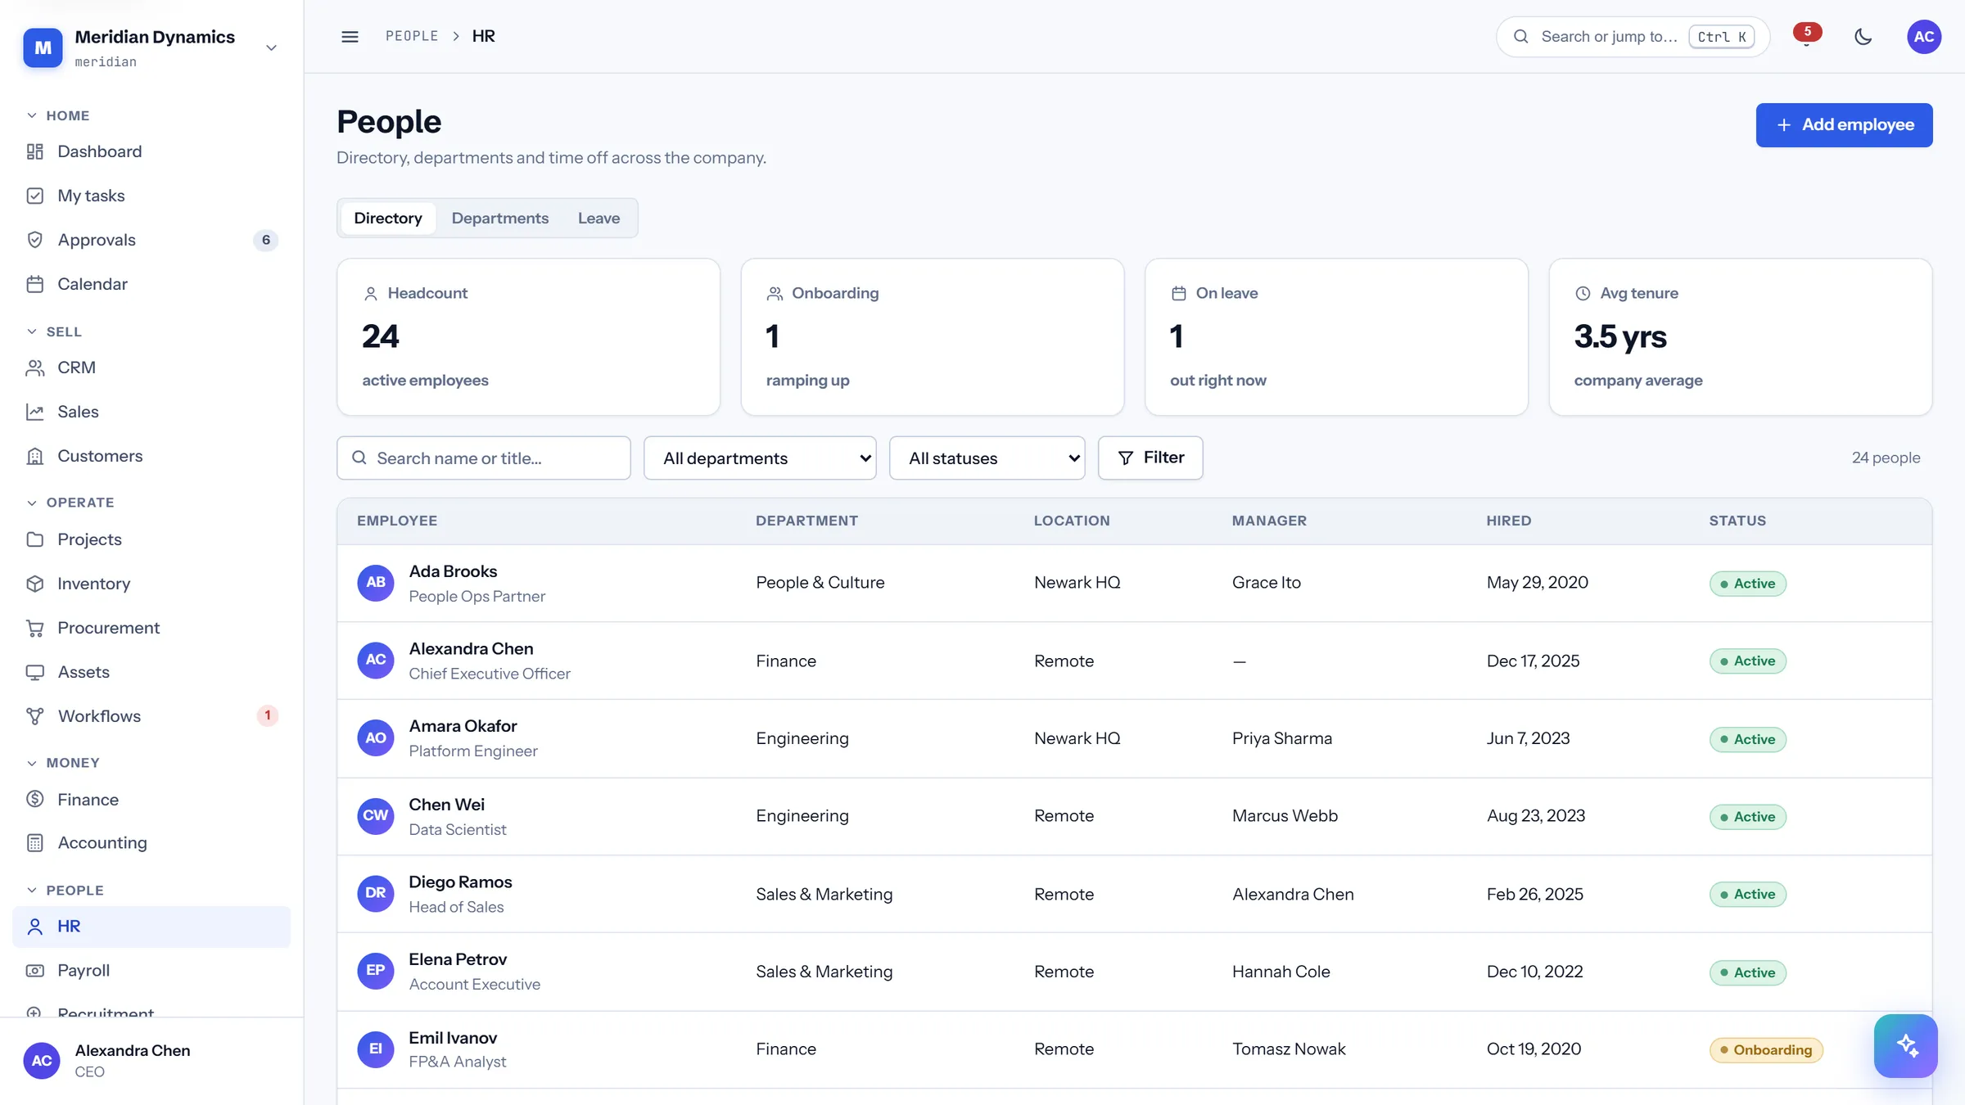
Task: Click Ada Brooks AB avatar
Action: click(376, 583)
